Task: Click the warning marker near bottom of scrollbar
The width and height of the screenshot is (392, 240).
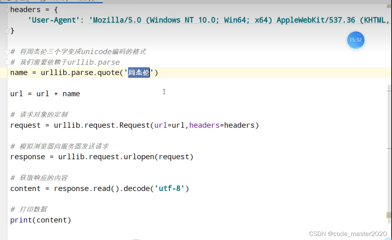Action: (x=389, y=215)
